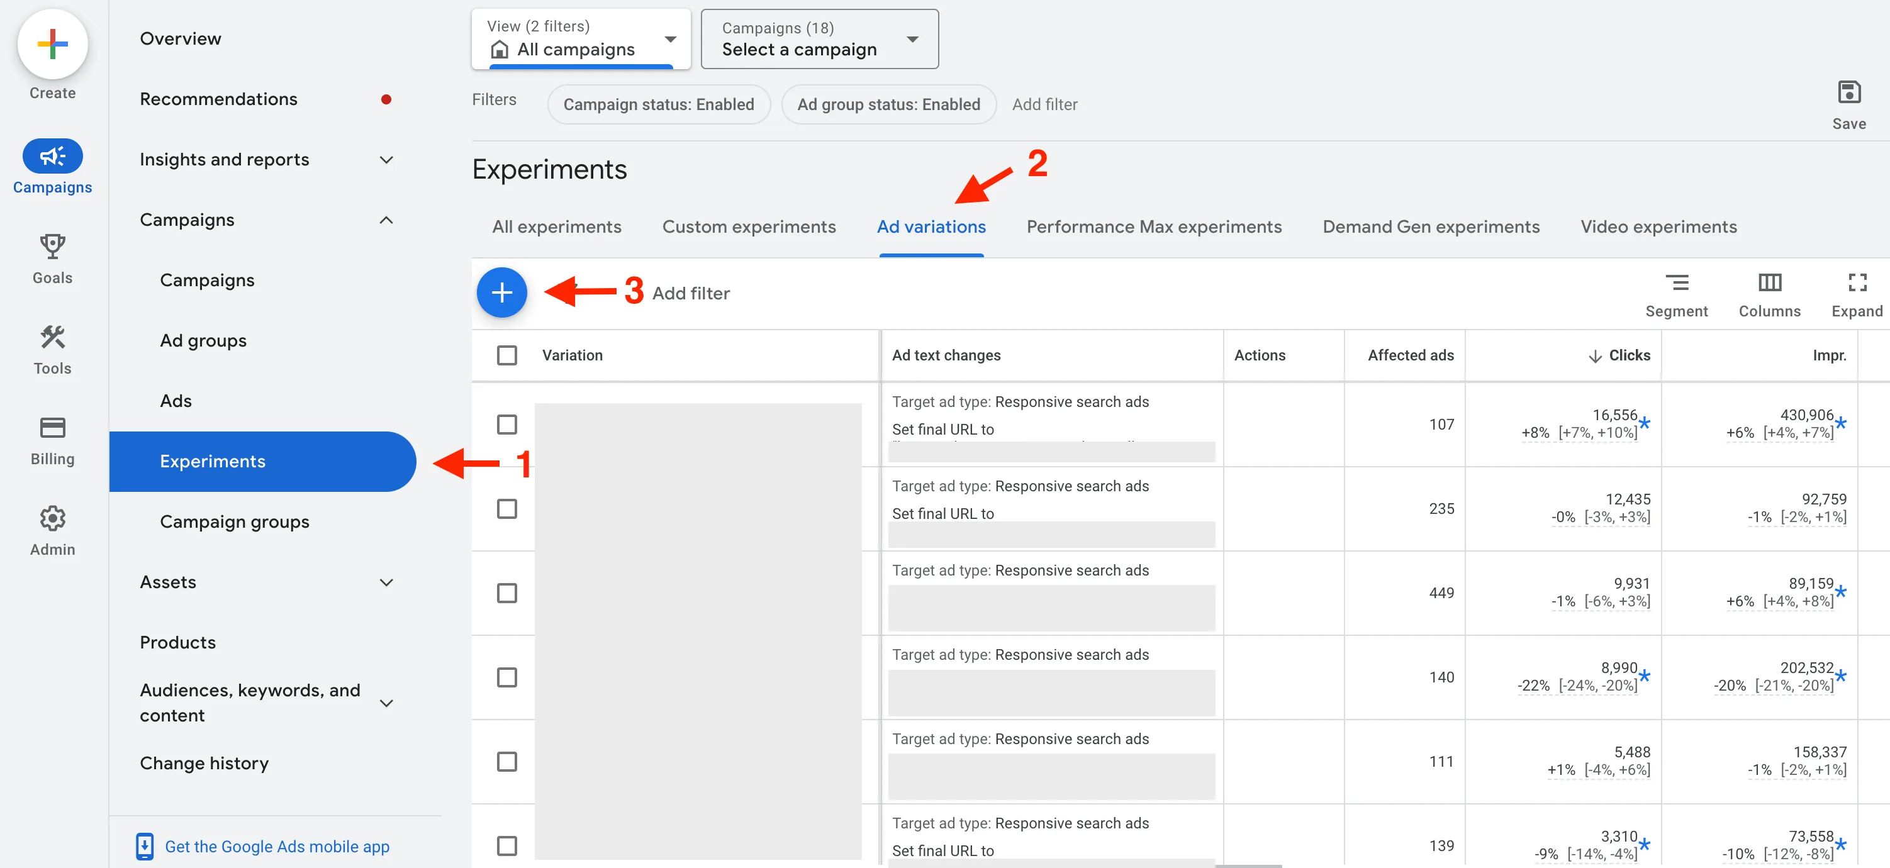Open Ad groups in sidebar
Image resolution: width=1890 pixels, height=868 pixels.
click(203, 340)
